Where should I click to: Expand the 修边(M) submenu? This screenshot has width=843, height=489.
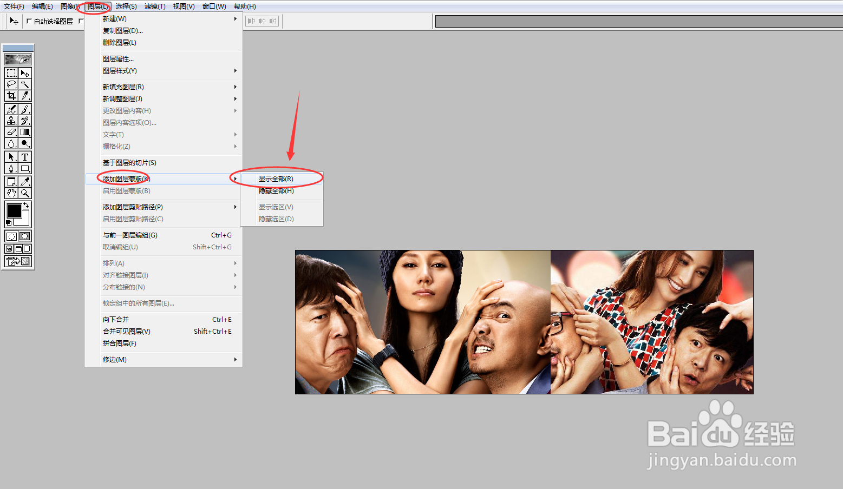(164, 360)
